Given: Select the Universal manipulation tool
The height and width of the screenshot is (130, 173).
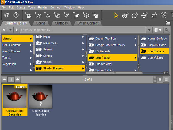Looking at the screenshot, I should tap(125, 15).
